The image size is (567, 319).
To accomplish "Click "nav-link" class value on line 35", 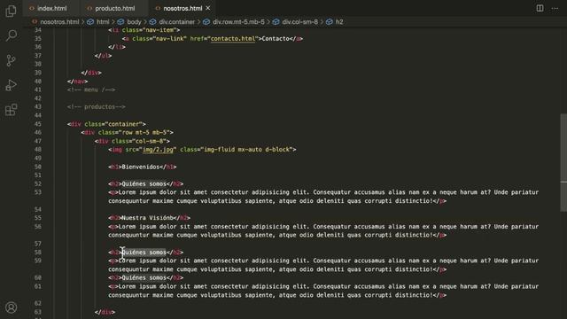I will (x=169, y=39).
